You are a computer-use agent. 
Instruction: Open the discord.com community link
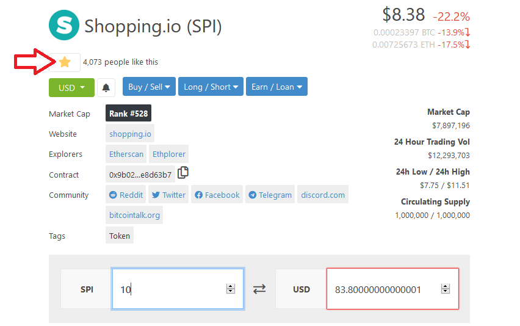tap(323, 195)
